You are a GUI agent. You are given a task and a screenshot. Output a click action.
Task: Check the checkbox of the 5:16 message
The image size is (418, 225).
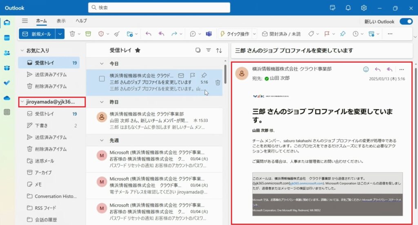coord(102,79)
